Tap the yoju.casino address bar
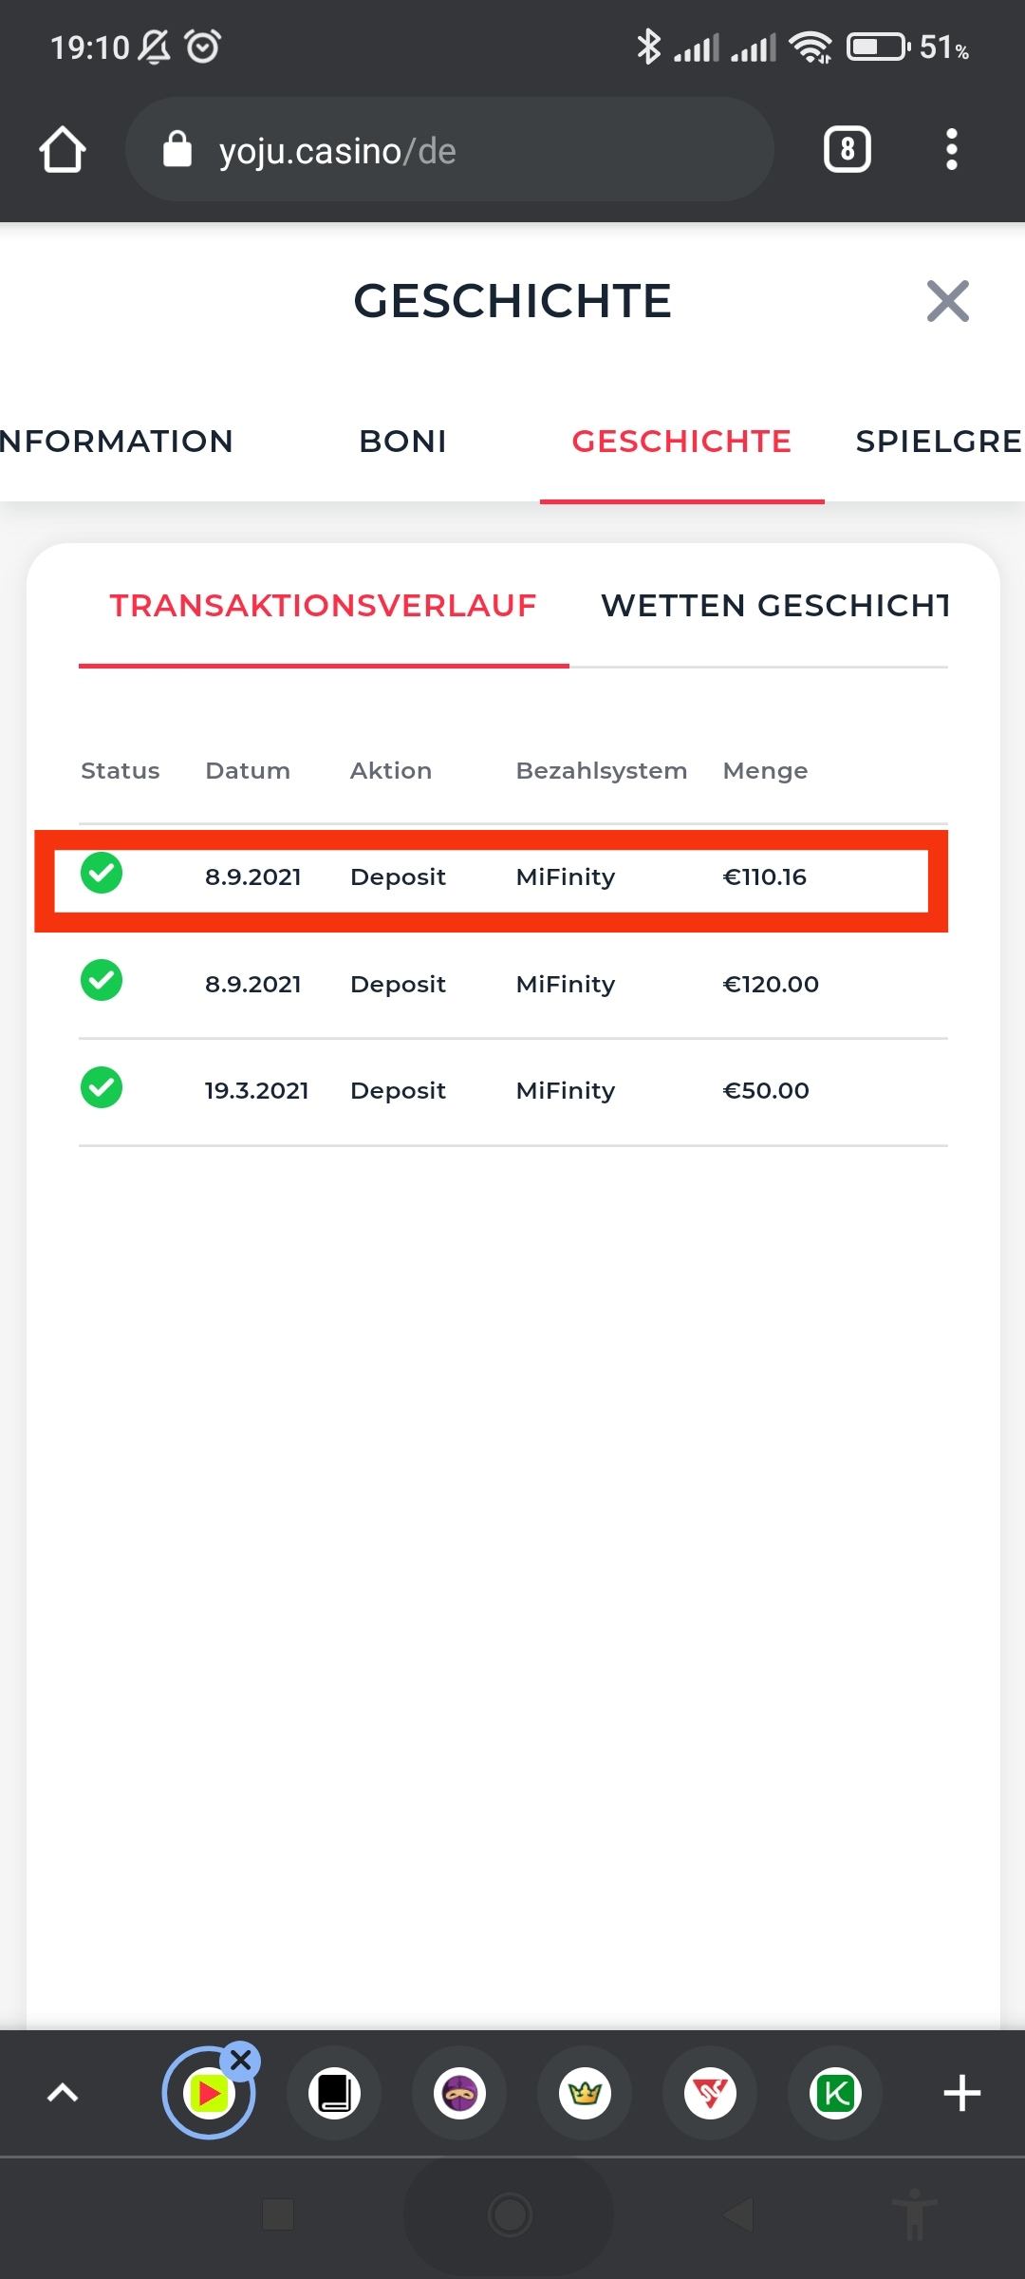The image size is (1025, 2279). [448, 150]
